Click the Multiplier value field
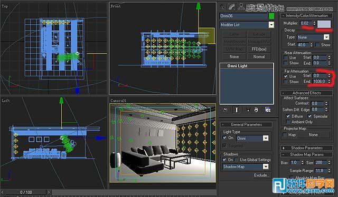The width and height of the screenshot is (338, 197). click(x=306, y=23)
